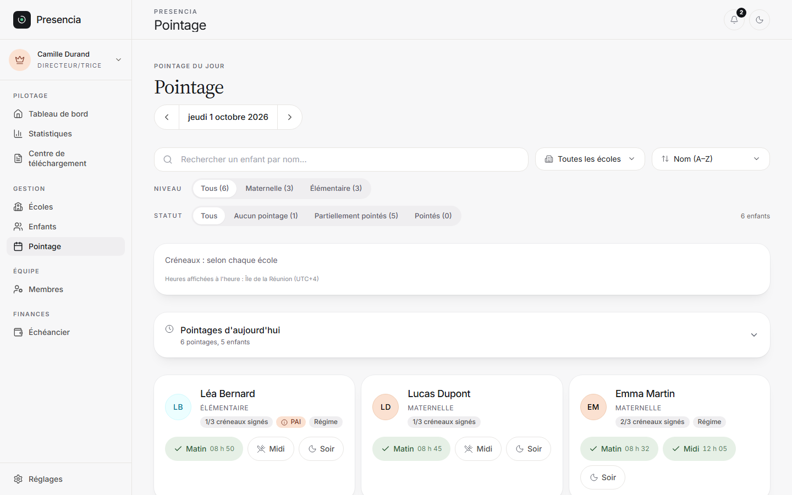Click the LD avatar of Lucas Dupont
The height and width of the screenshot is (495, 792).
pos(386,407)
